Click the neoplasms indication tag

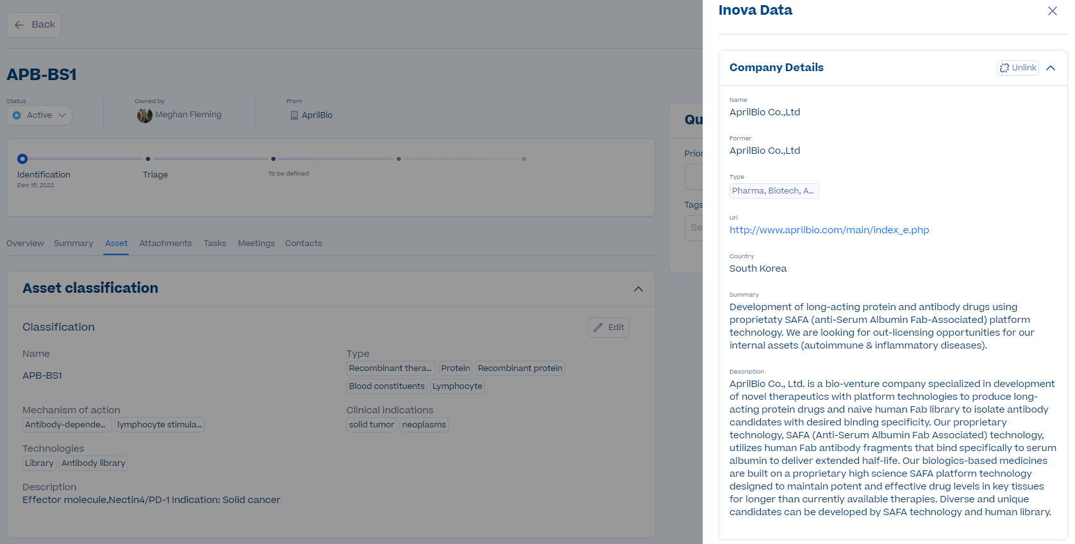coord(424,425)
